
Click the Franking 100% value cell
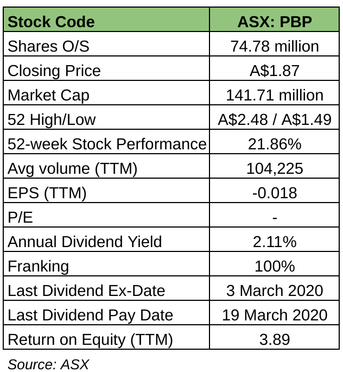tap(274, 266)
